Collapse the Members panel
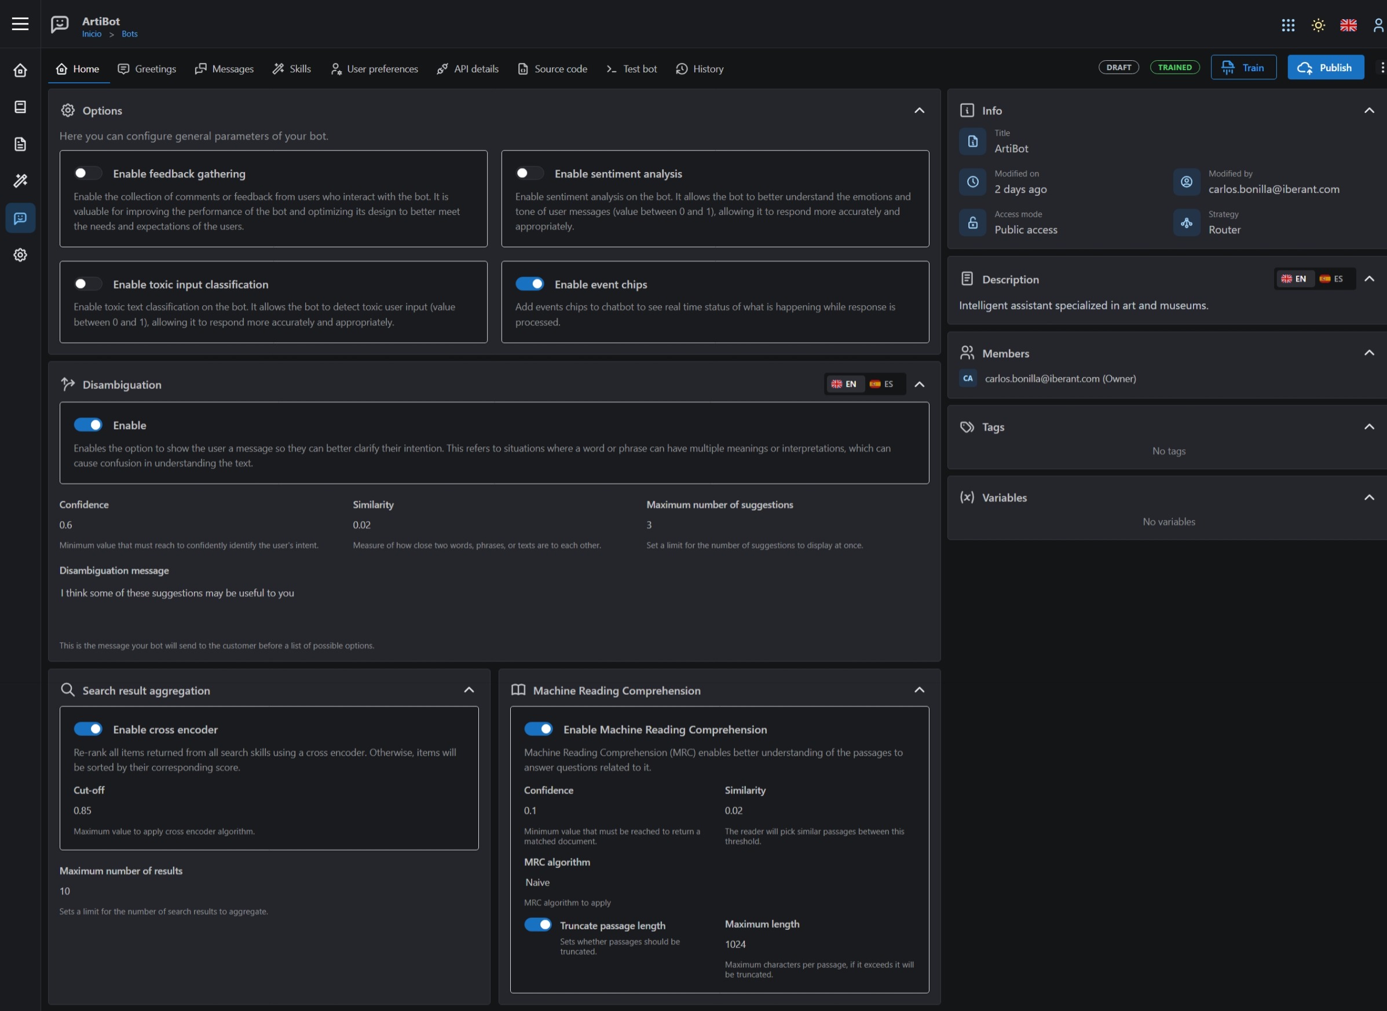1387x1011 pixels. point(1368,353)
